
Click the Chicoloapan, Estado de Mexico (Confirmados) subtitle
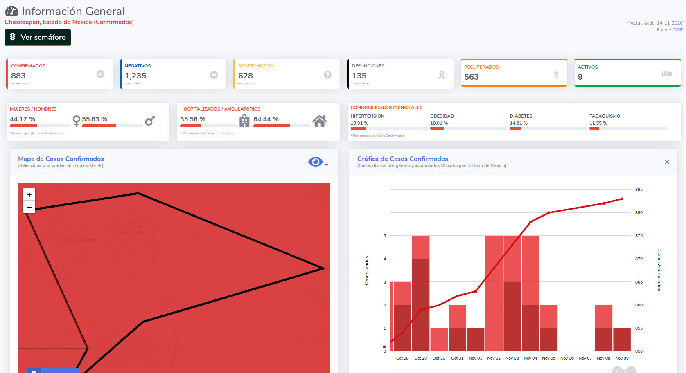tap(69, 22)
